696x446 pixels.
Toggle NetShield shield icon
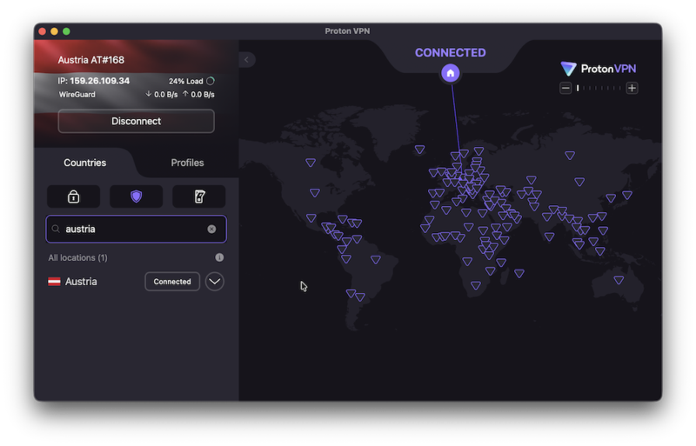click(x=137, y=196)
